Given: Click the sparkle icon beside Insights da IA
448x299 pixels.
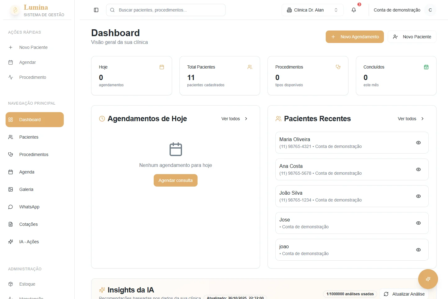Looking at the screenshot, I should (x=102, y=290).
